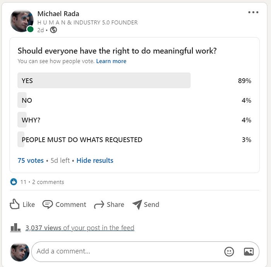Select the YES poll option
The width and height of the screenshot is (271, 267).
(134, 81)
